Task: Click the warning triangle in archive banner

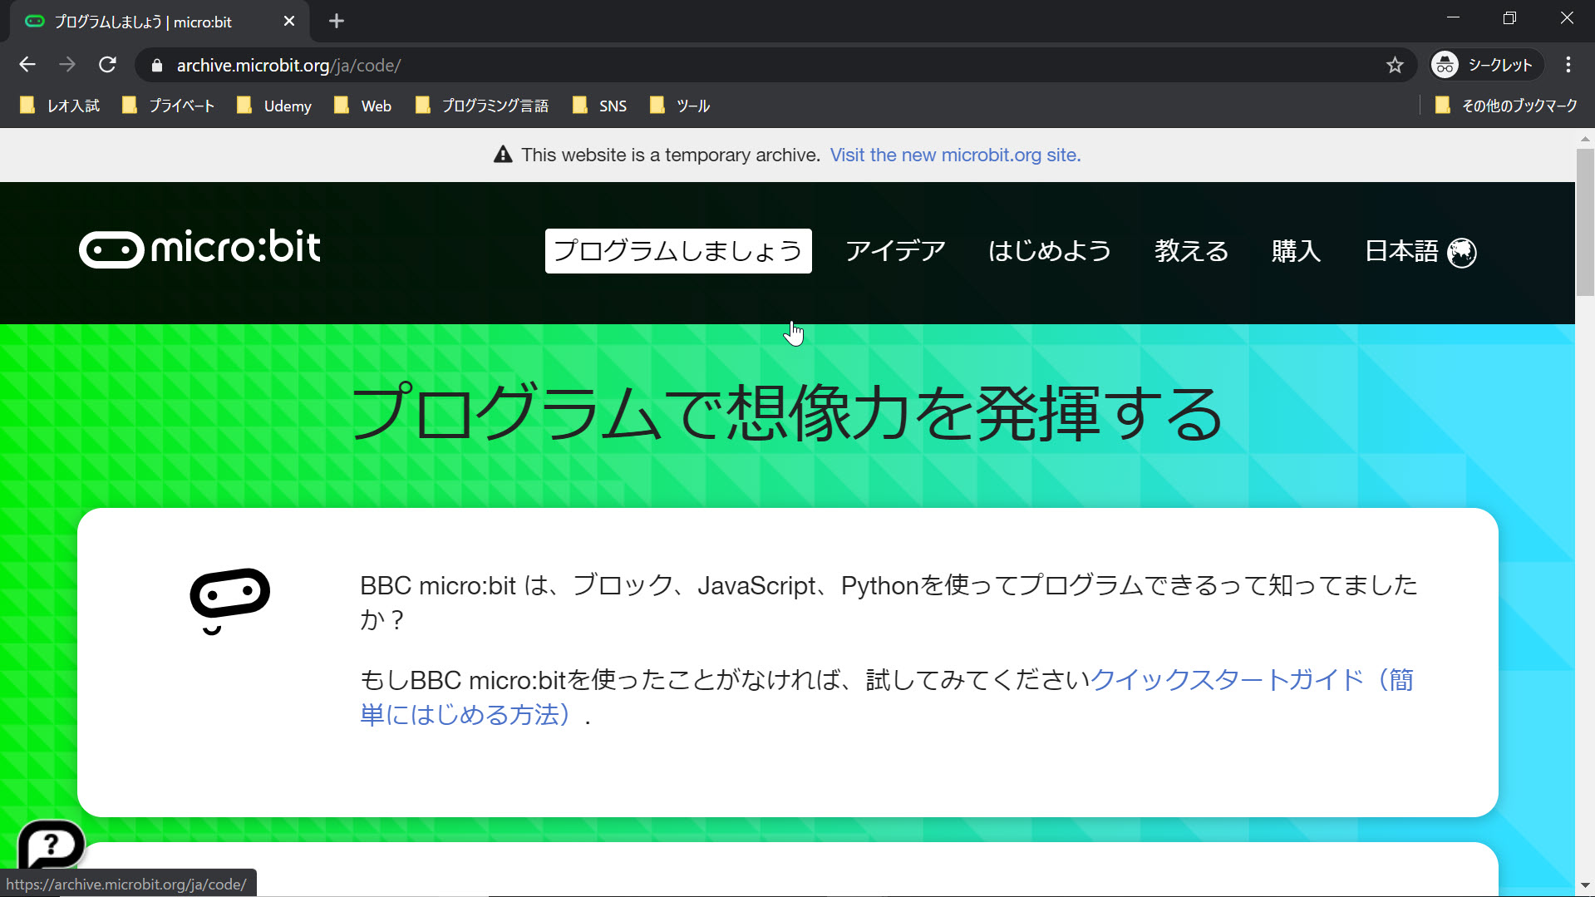Action: point(503,155)
